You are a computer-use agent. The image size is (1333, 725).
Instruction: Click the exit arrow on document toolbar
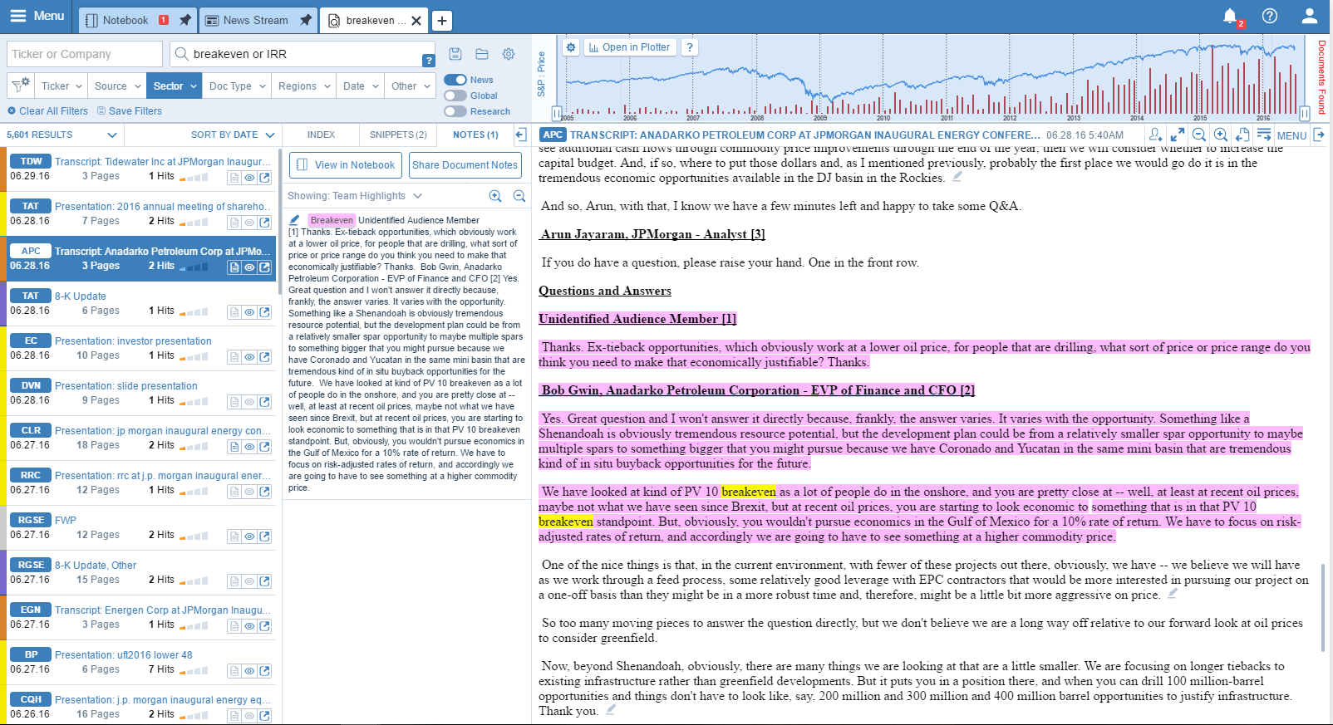(x=1319, y=135)
